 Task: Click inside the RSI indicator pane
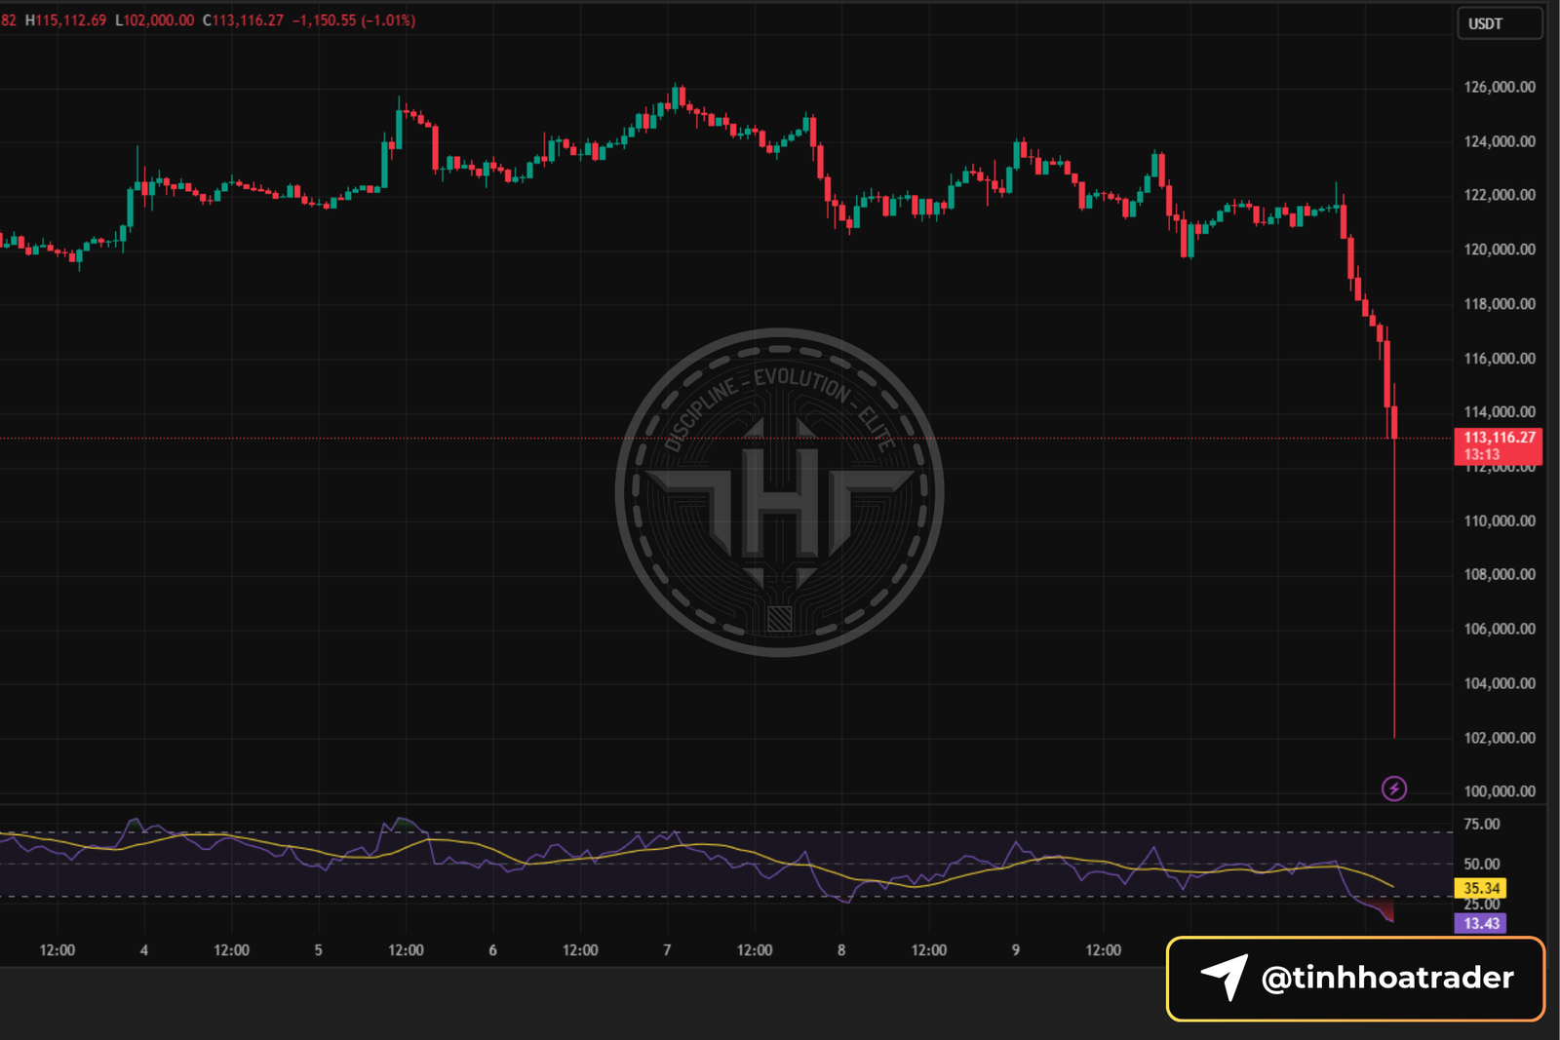click(x=682, y=867)
